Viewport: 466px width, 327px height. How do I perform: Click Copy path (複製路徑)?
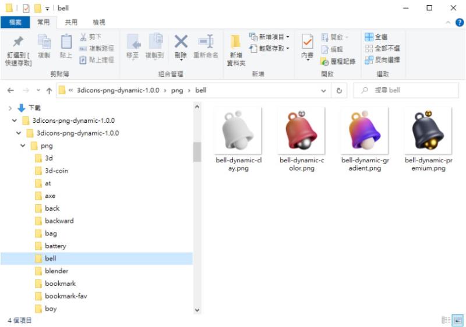click(97, 48)
